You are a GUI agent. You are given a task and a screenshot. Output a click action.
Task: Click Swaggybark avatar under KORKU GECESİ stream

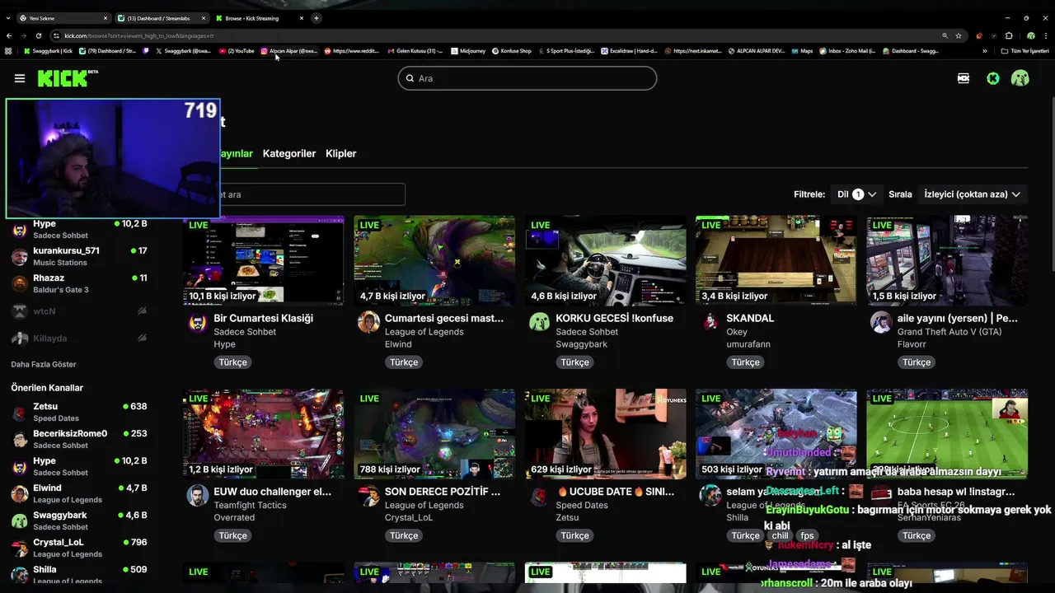tap(539, 322)
